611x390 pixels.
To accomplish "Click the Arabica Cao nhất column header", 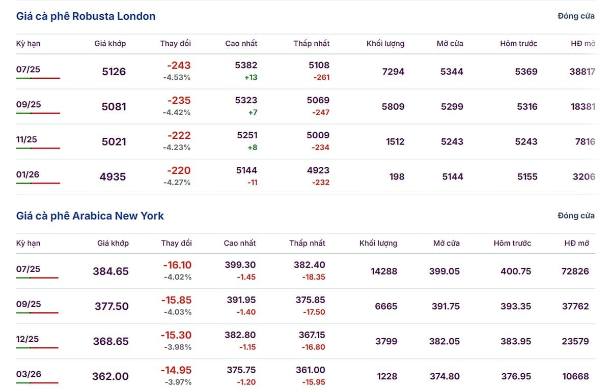I will pyautogui.click(x=240, y=244).
